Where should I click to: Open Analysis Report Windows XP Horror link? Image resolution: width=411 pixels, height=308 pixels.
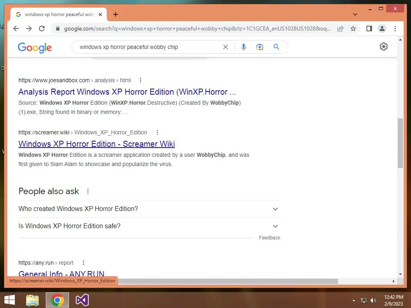click(x=127, y=92)
